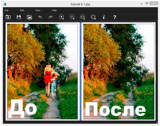Open the info panel with the i icon

[104, 17]
